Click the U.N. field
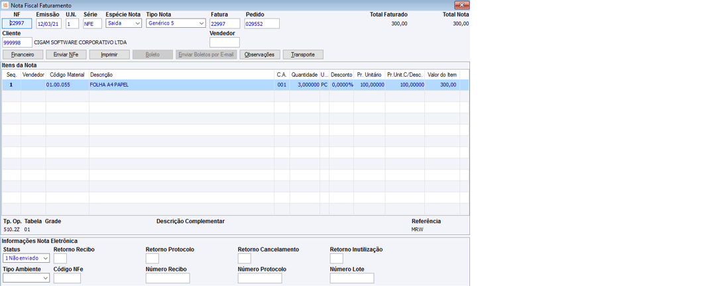This screenshot has height=286, width=716. tap(72, 24)
